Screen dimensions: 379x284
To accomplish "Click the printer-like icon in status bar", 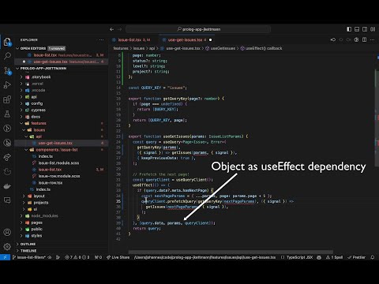I will pos(319,257).
